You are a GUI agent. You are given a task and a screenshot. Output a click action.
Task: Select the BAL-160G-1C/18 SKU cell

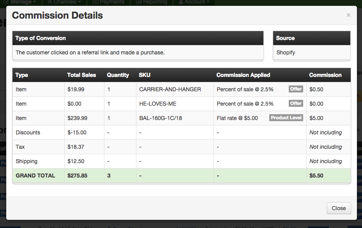[x=161, y=118]
